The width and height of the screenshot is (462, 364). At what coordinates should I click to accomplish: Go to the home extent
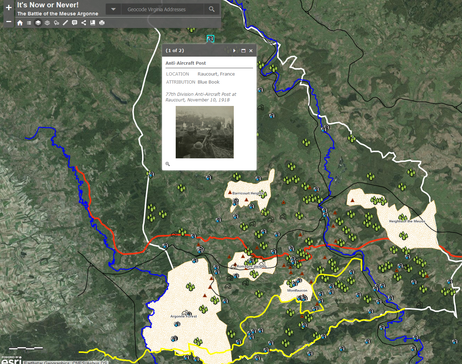(x=20, y=23)
